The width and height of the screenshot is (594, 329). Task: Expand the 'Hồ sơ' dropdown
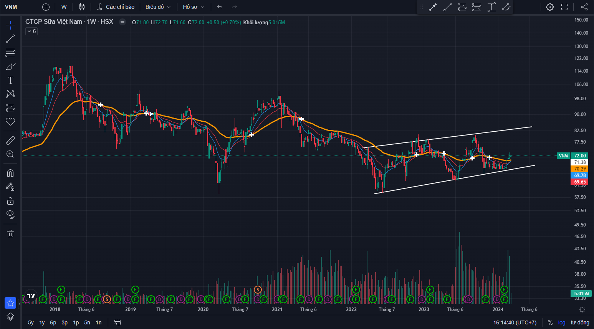point(194,7)
